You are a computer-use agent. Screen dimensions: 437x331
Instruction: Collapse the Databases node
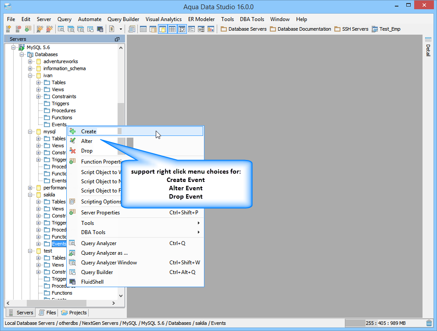[x=22, y=54]
